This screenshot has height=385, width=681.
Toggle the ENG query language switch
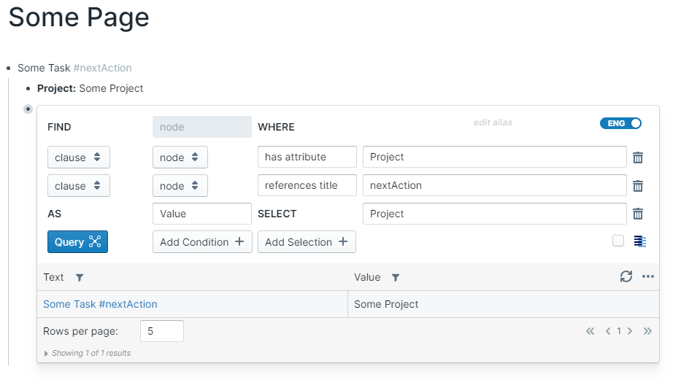click(620, 123)
